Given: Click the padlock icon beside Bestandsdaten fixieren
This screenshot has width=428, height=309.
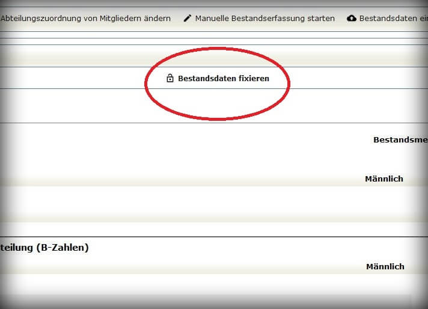Looking at the screenshot, I should (x=170, y=78).
